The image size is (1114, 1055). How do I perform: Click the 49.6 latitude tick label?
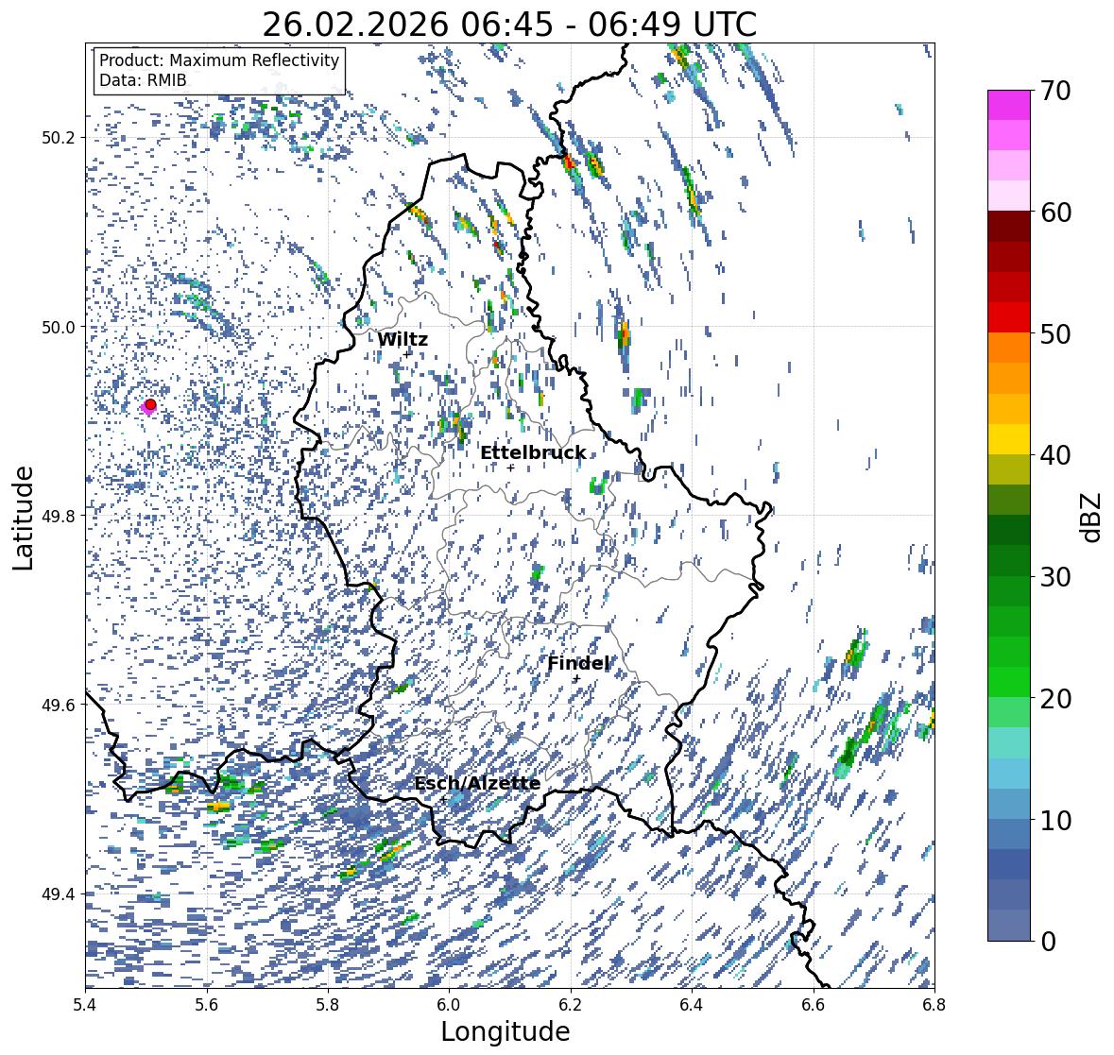(x=59, y=705)
